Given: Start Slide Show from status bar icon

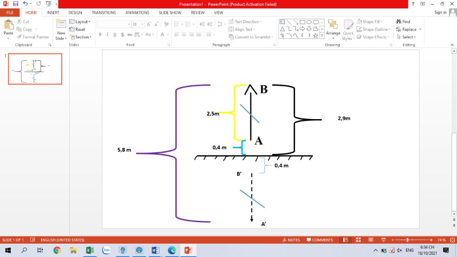Looking at the screenshot, I should (383, 240).
